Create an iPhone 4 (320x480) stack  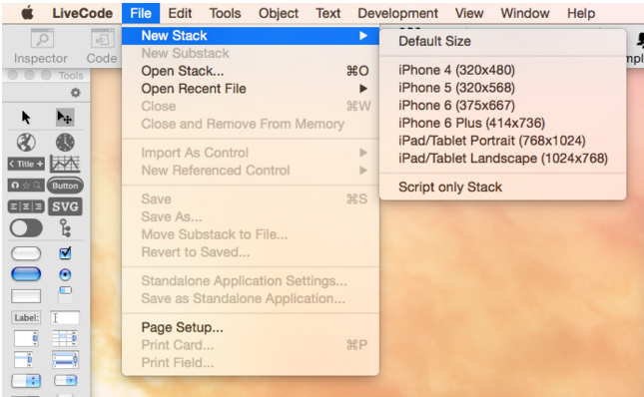click(502, 70)
